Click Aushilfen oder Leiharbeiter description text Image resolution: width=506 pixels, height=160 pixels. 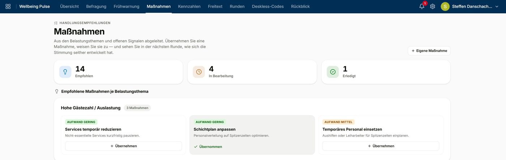coord(365,136)
